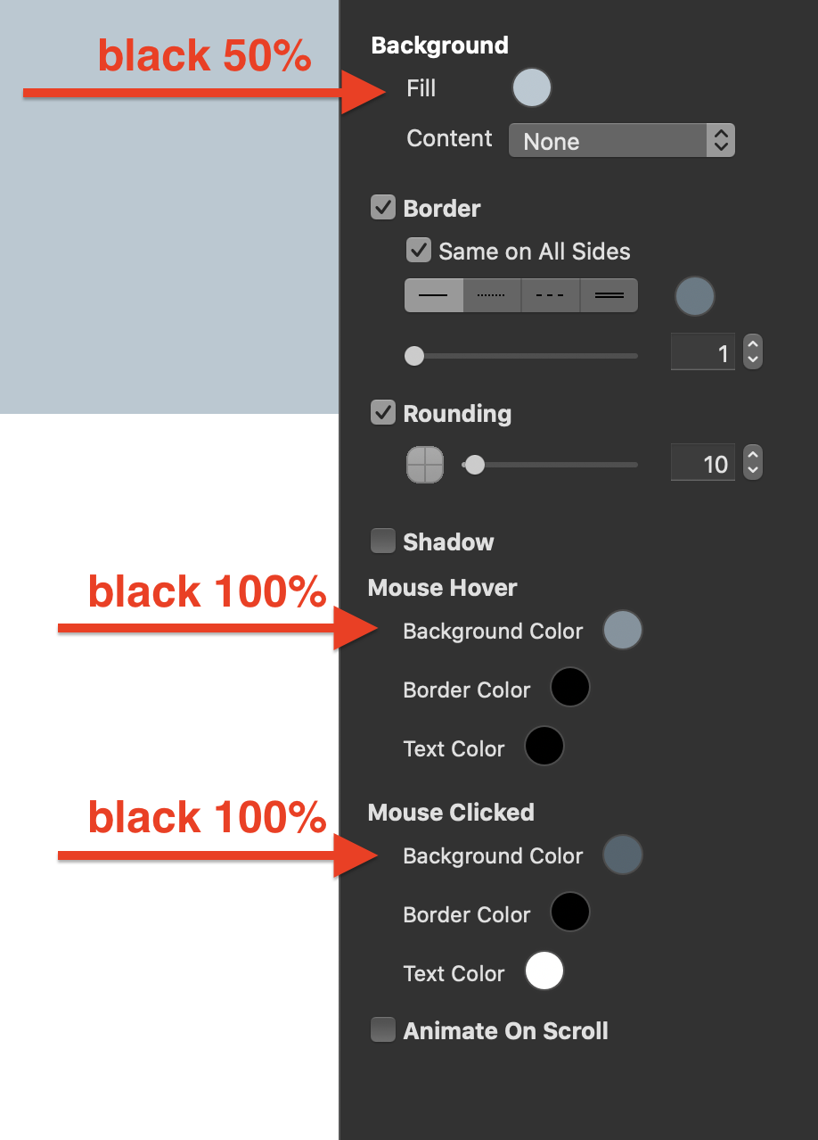Screen dimensions: 818x1140
Task: Click the border width slider handle
Action: [x=414, y=356]
